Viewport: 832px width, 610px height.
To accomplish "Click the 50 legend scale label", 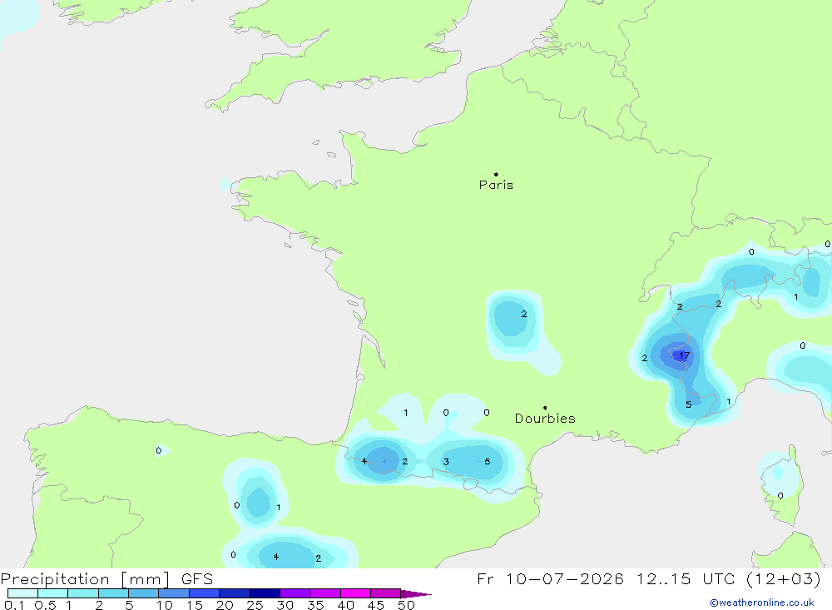I will [407, 605].
